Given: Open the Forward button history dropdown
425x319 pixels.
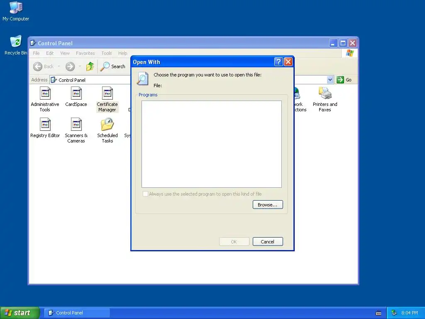Looking at the screenshot, I should coord(80,66).
